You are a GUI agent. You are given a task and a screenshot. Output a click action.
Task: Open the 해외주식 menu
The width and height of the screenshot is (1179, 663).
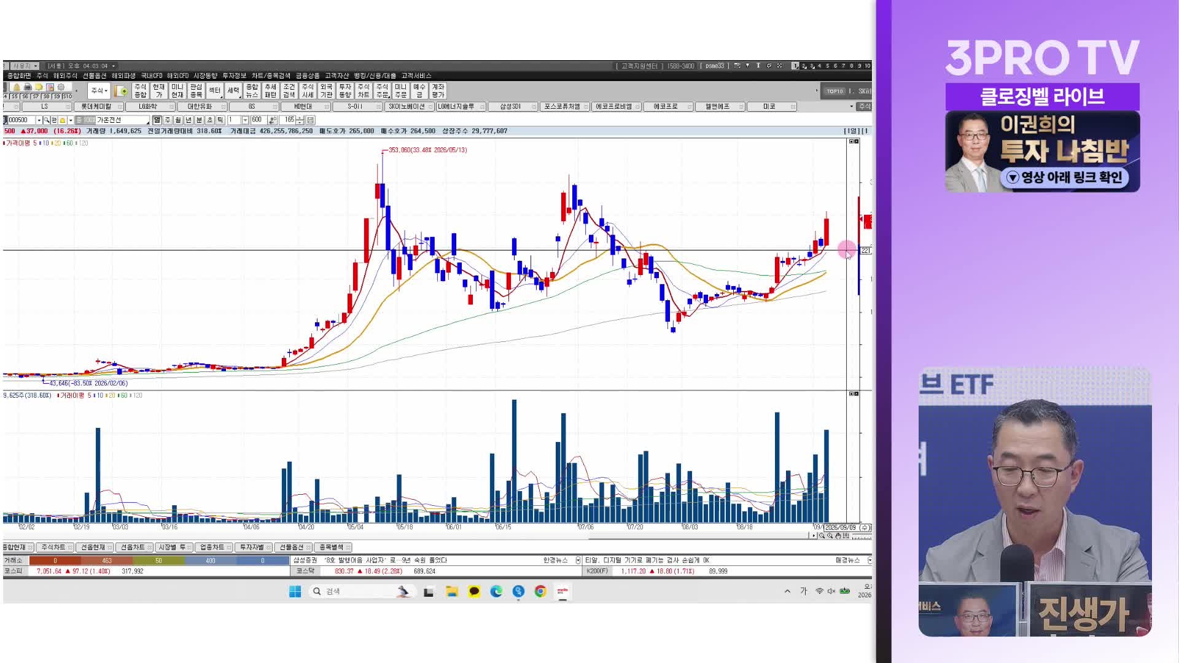coord(65,76)
